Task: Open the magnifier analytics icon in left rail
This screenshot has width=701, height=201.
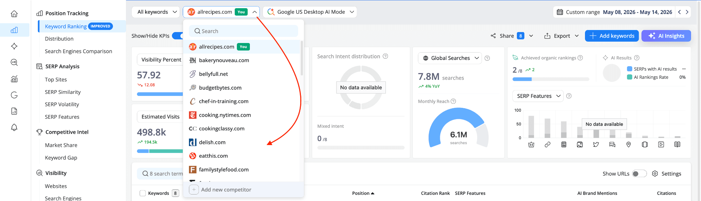Action: pos(14,62)
